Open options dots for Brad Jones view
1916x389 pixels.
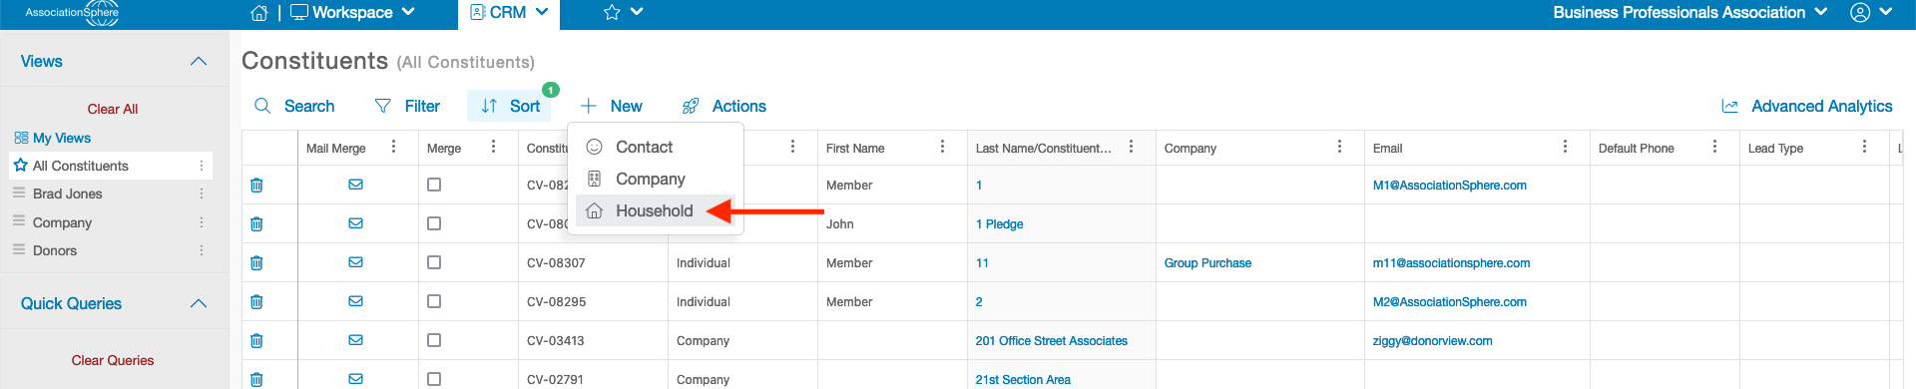(x=202, y=194)
